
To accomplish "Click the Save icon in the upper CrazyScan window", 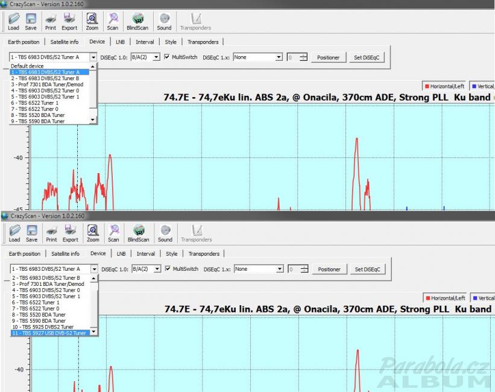I will (x=31, y=22).
